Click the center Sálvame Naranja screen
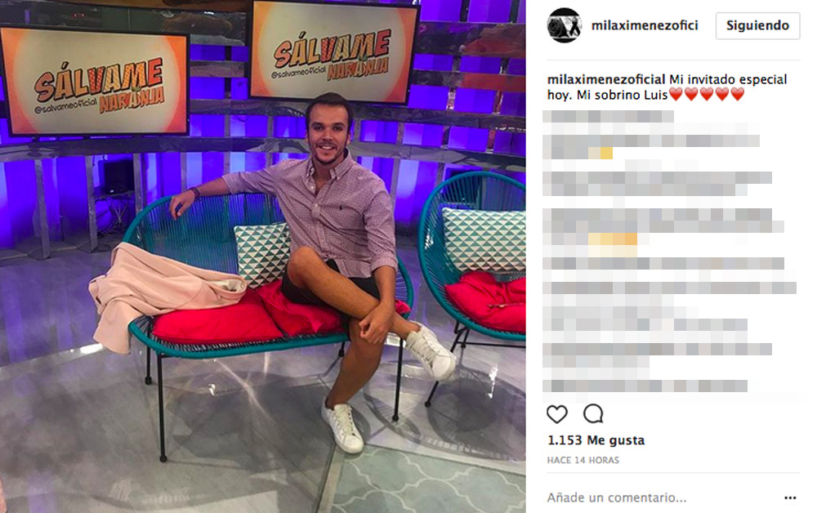 click(x=334, y=51)
